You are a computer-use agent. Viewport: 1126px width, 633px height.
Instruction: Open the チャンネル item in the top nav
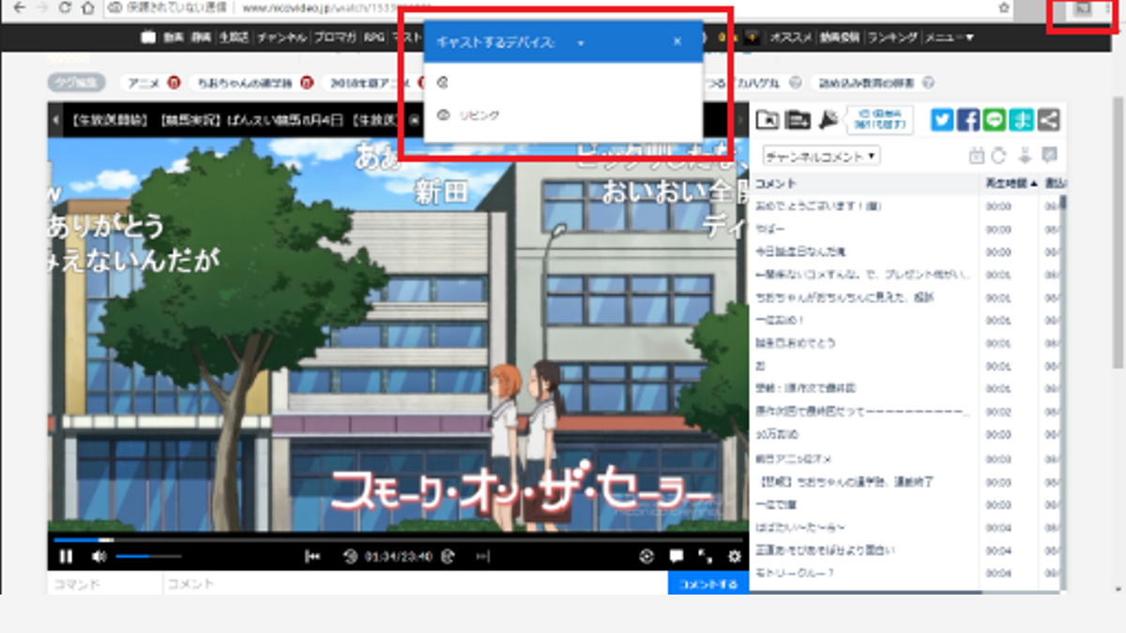(x=281, y=38)
